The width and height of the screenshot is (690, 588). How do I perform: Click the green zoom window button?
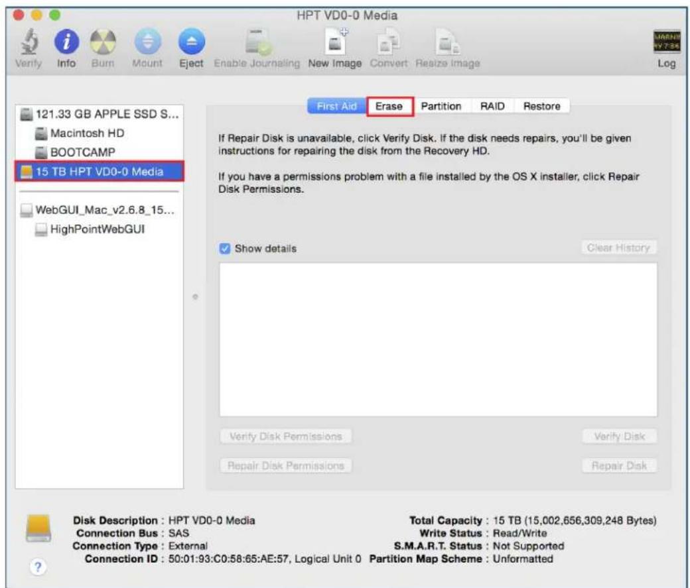point(55,15)
